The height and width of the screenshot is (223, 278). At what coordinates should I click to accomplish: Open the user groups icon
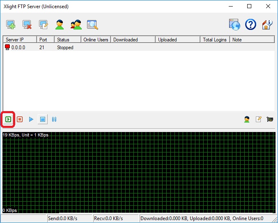(76, 25)
